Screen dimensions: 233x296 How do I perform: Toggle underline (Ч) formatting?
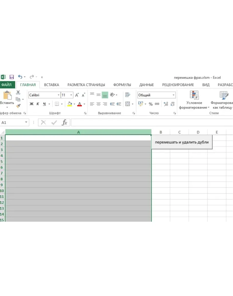44,104
